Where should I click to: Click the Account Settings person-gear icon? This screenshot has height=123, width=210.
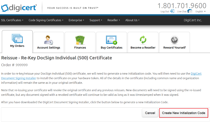tap(49, 40)
